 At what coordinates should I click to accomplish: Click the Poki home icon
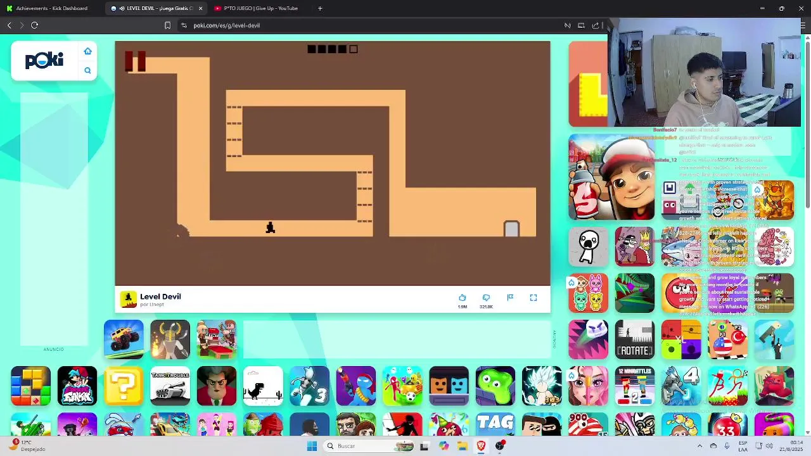click(87, 51)
